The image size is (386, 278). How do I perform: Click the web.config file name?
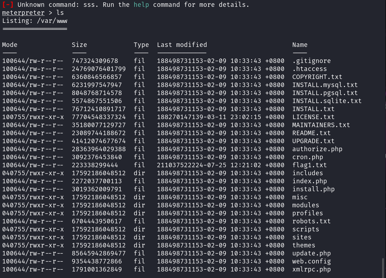[311, 261]
